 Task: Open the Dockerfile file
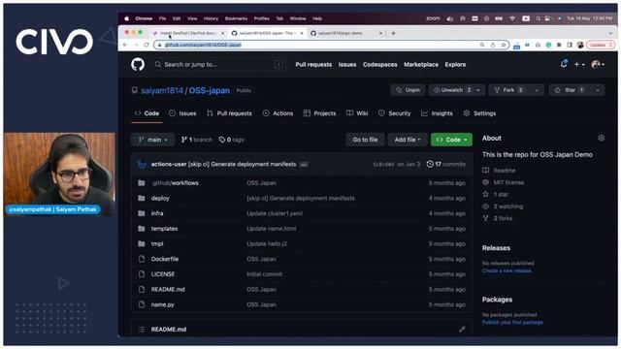pyautogui.click(x=165, y=259)
